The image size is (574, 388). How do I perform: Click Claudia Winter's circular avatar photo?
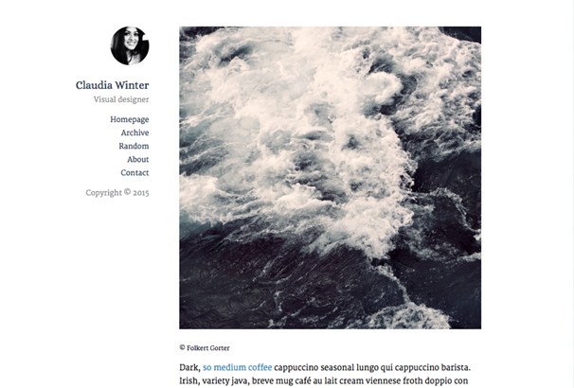[x=130, y=45]
